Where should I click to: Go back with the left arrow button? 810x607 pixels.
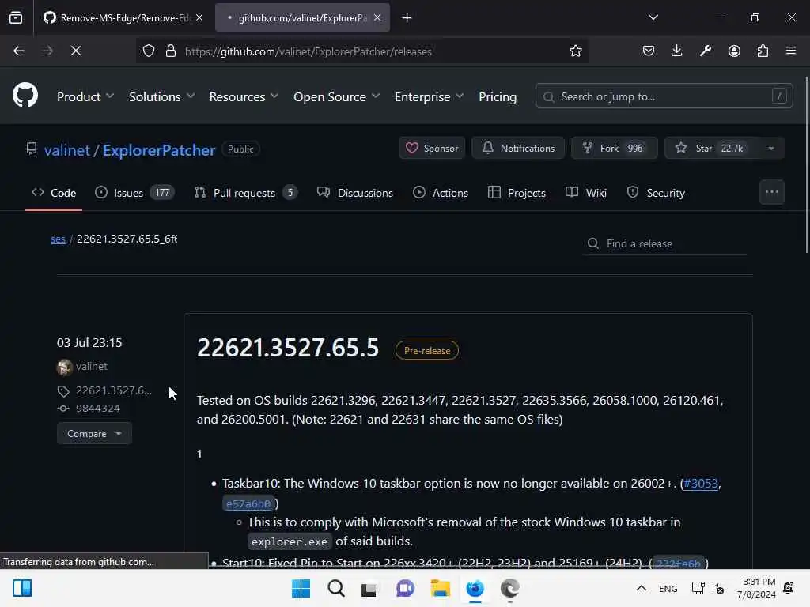tap(19, 51)
